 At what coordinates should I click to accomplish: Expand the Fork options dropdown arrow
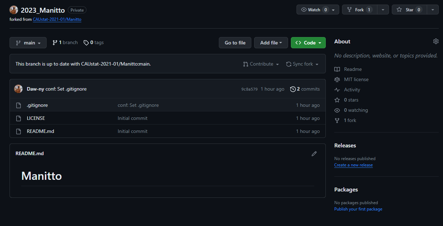tap(383, 10)
